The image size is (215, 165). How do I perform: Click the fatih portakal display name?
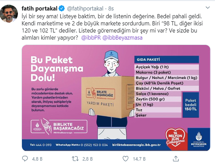click(39, 9)
